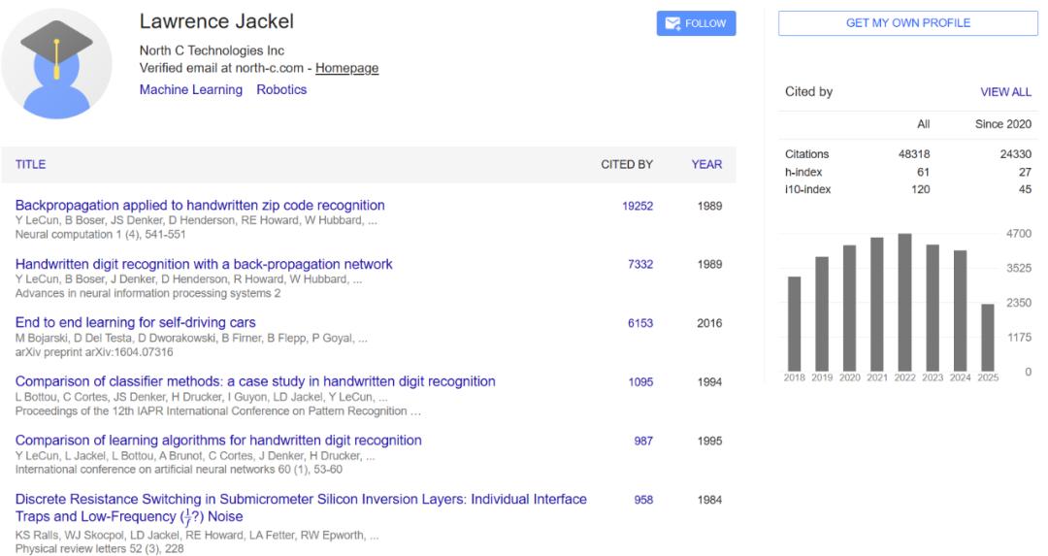Click the 2022 bar in citations chart
The height and width of the screenshot is (556, 1048).
[905, 303]
